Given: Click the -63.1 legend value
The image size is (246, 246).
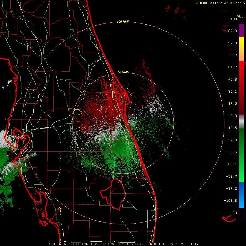Looking at the screenshot, I should click(232, 164).
